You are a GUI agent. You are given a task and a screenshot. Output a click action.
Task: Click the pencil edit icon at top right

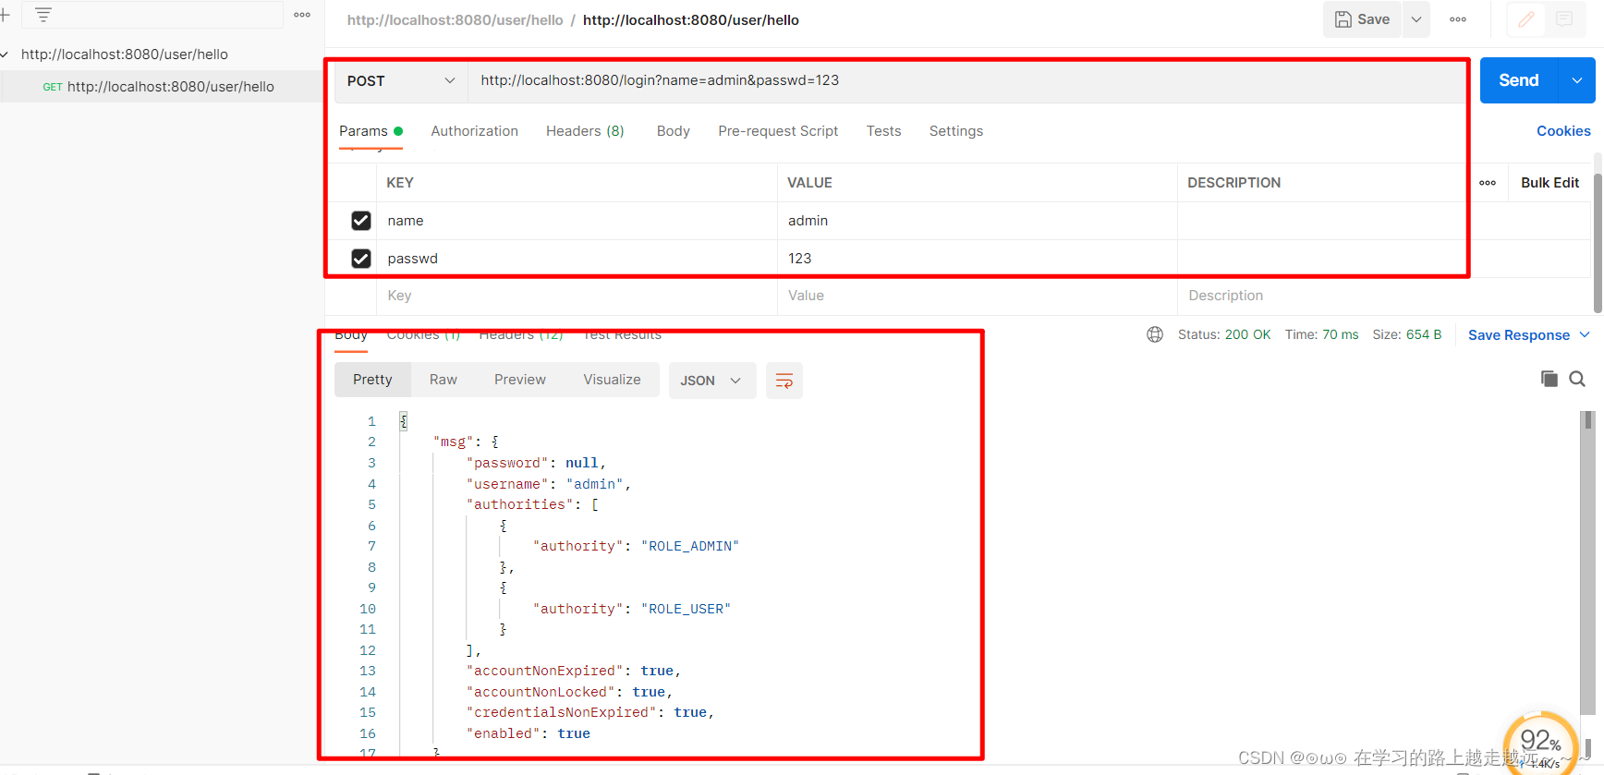(1526, 19)
